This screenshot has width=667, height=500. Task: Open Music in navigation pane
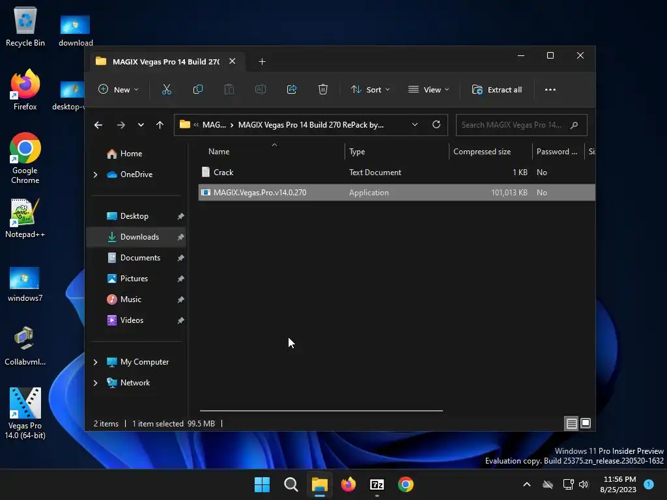click(x=130, y=299)
